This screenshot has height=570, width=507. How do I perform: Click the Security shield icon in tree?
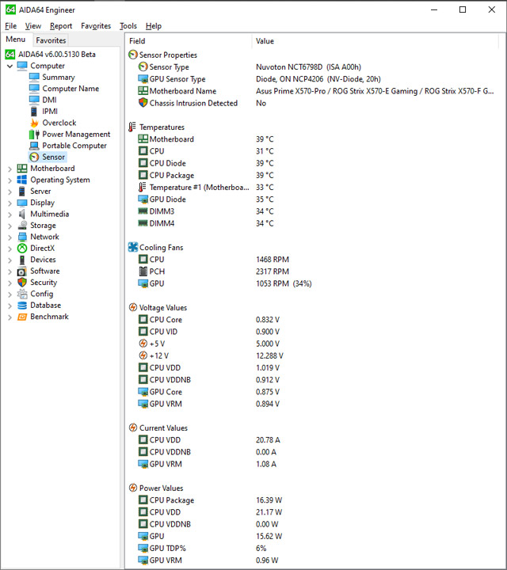click(22, 283)
